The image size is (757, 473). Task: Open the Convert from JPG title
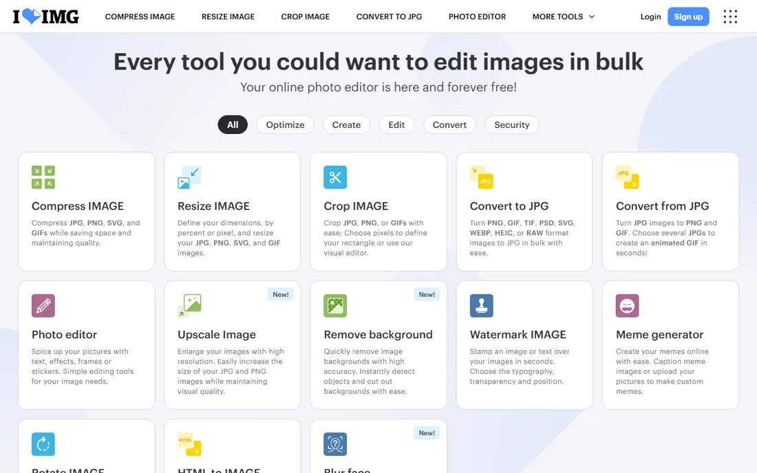[662, 206]
